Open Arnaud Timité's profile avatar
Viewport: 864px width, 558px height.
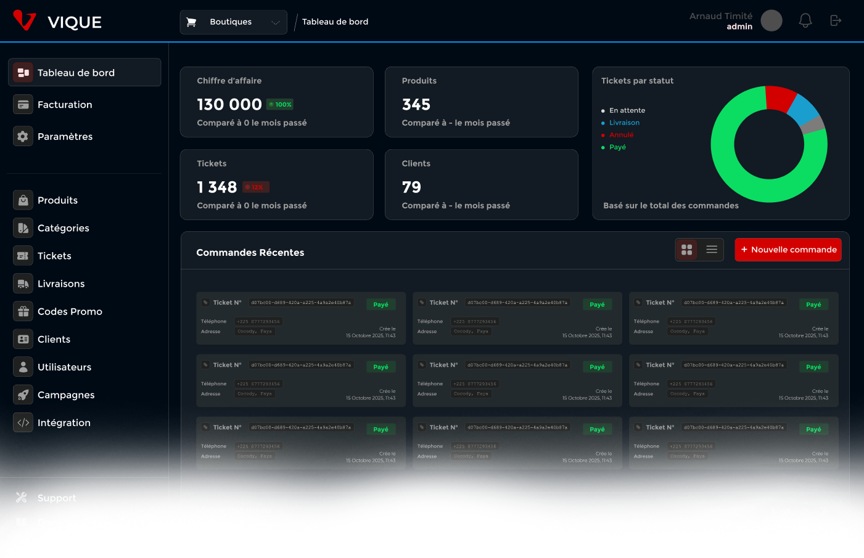coord(771,20)
